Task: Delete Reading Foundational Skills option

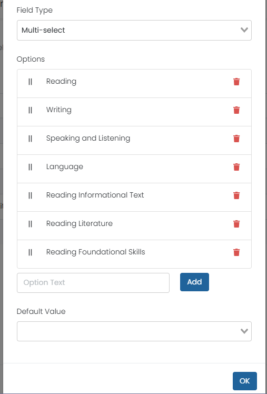Action: (236, 252)
